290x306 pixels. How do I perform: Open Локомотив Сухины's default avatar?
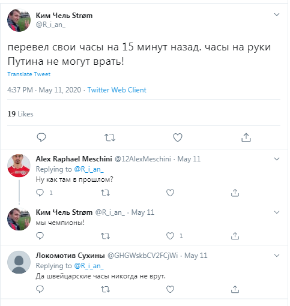click(x=19, y=262)
